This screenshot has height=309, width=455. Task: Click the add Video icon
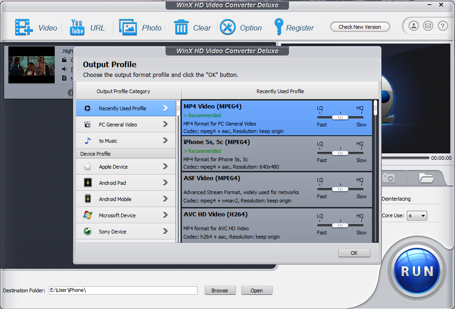(22, 27)
